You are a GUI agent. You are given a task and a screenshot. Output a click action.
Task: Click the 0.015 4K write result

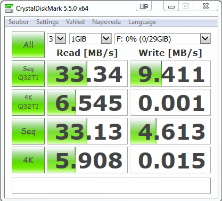pos(170,160)
